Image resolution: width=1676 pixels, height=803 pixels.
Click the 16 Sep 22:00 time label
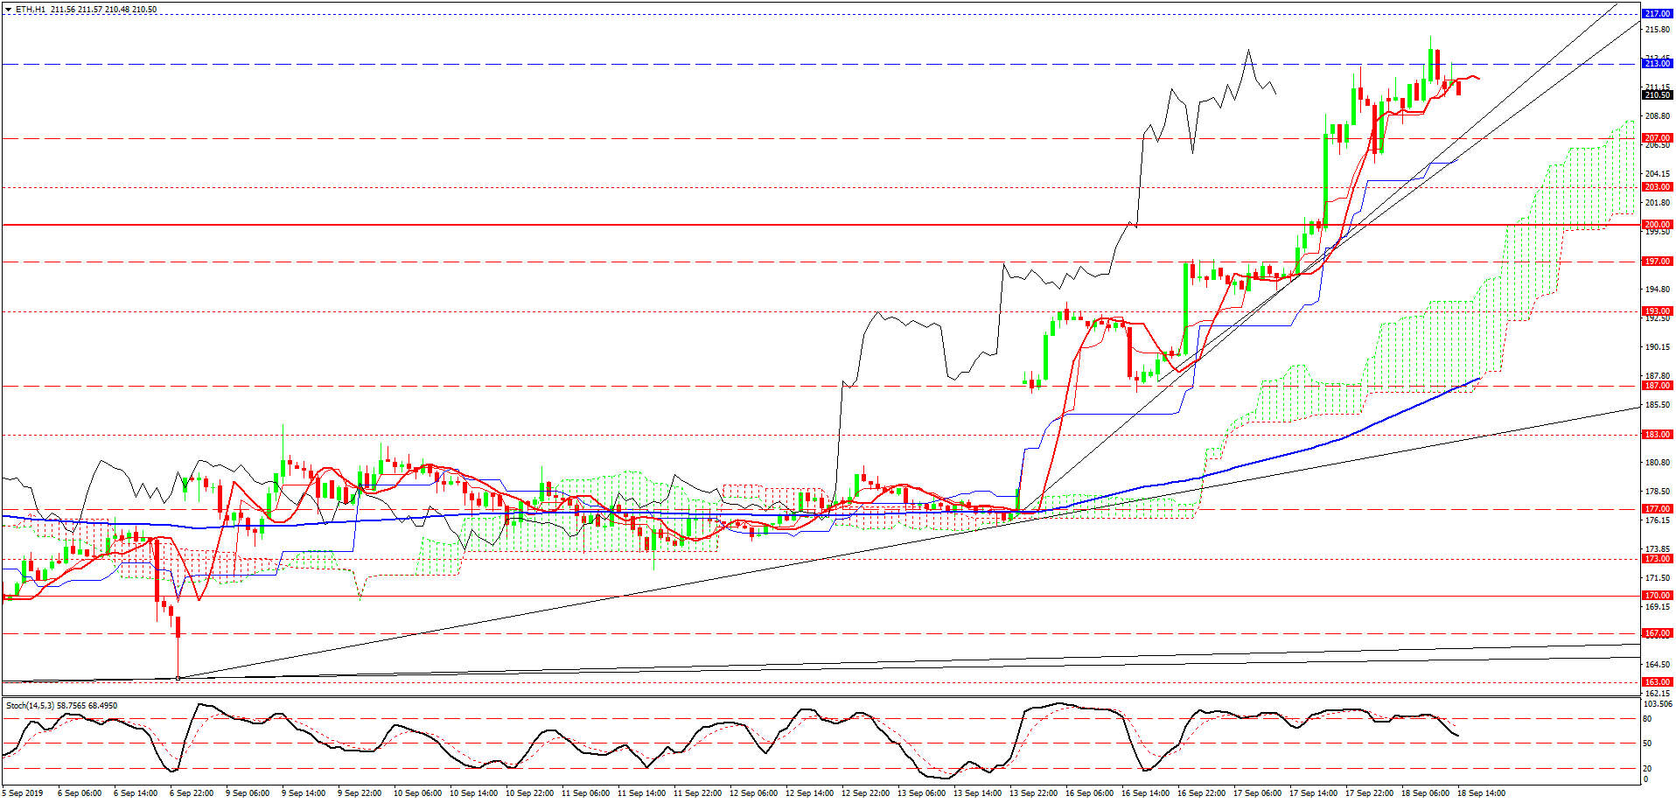click(1201, 793)
